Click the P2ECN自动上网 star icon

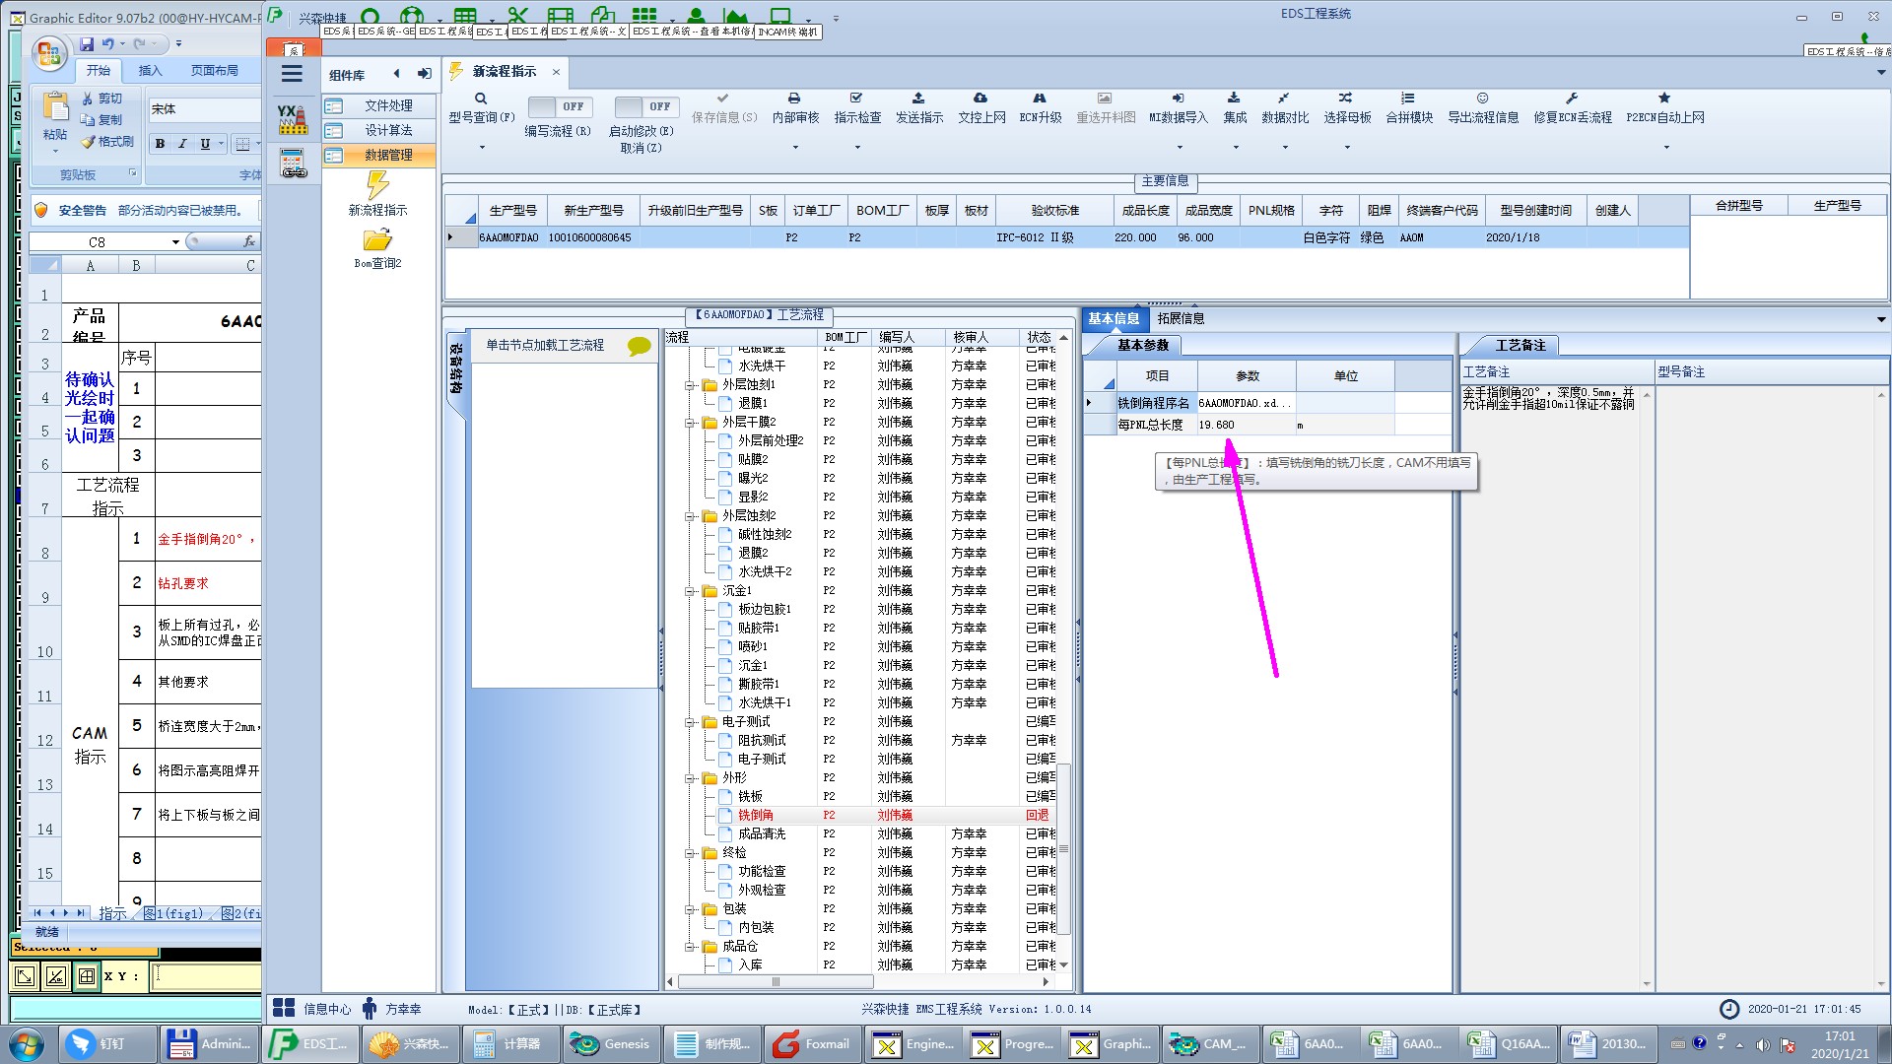click(1664, 99)
